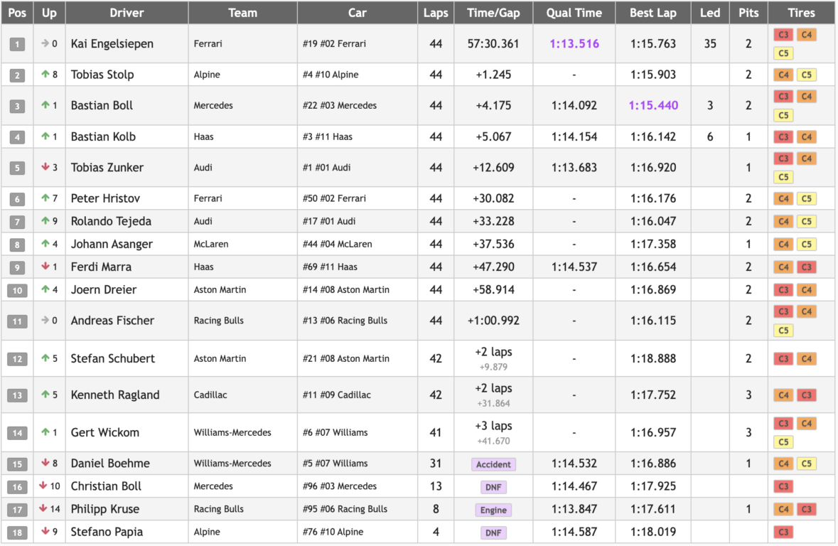This screenshot has height=546, width=838.
Task: Click the Qual Time column header
Action: [x=574, y=13]
